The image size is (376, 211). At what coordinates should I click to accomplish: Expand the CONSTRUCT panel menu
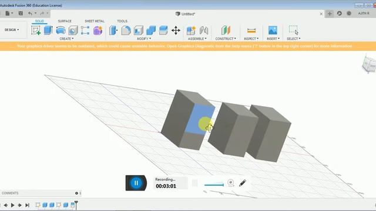226,39
